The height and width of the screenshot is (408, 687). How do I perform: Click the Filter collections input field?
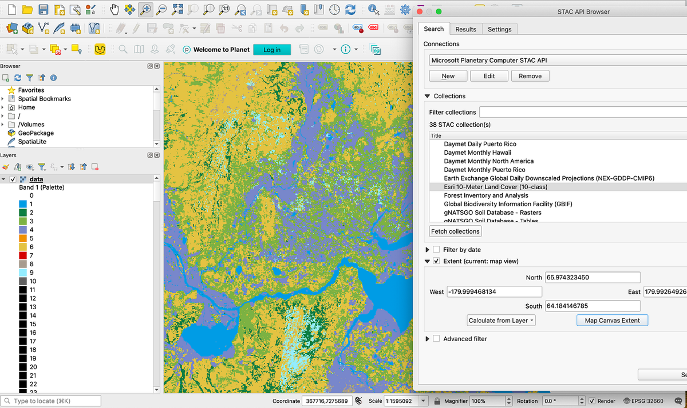[x=583, y=112]
